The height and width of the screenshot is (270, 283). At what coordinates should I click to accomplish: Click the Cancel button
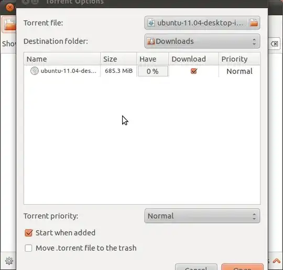coord(196,268)
